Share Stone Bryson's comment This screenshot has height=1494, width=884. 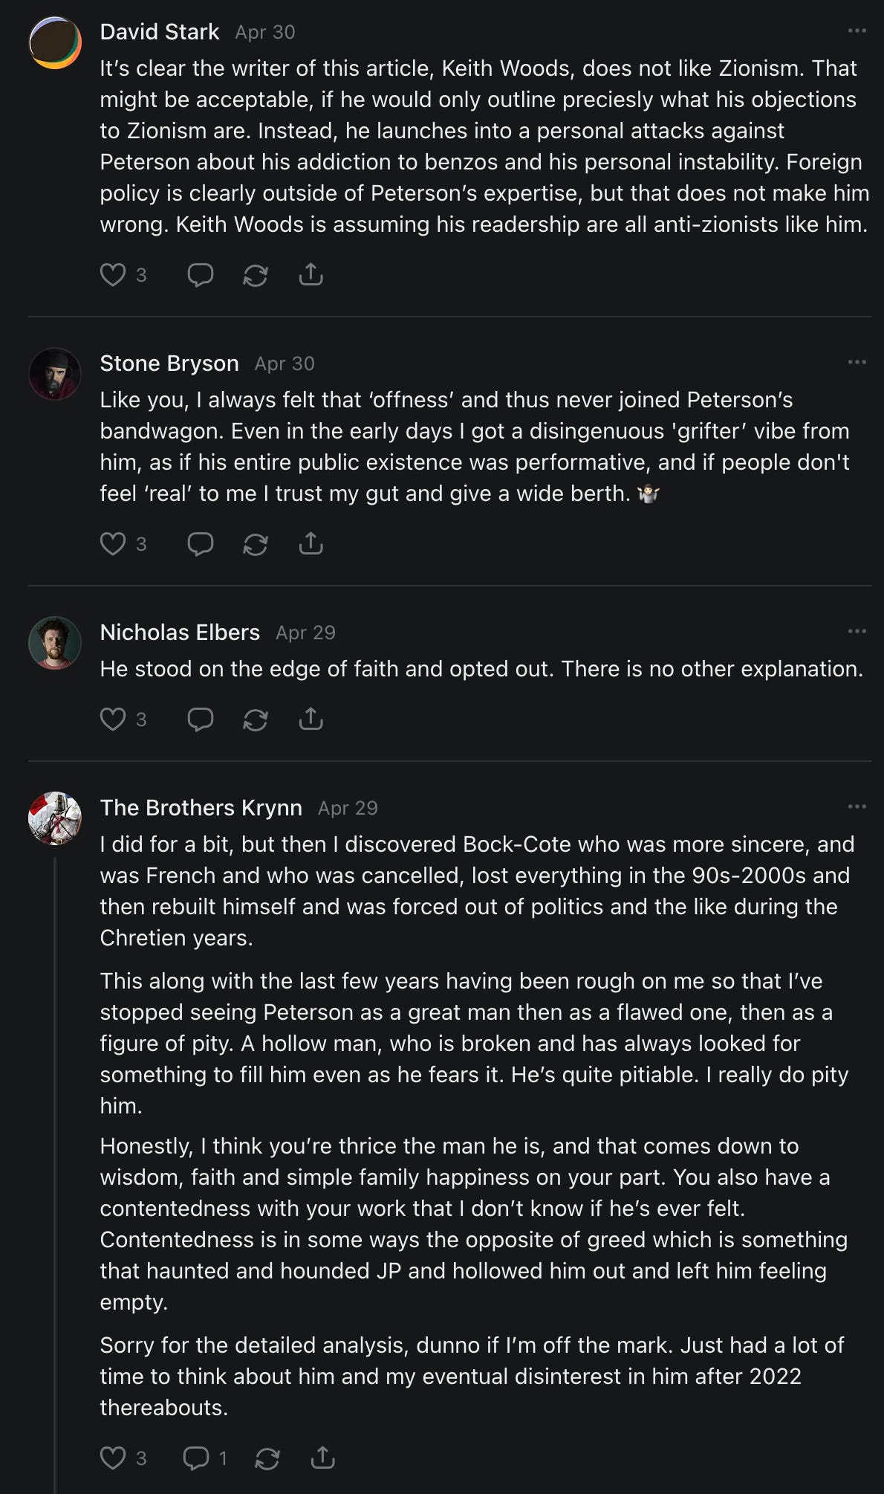(311, 544)
